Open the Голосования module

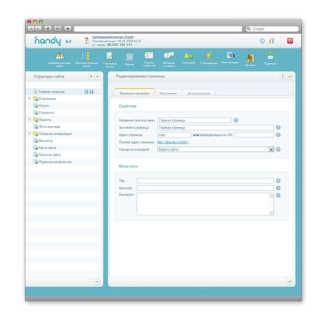[209, 58]
